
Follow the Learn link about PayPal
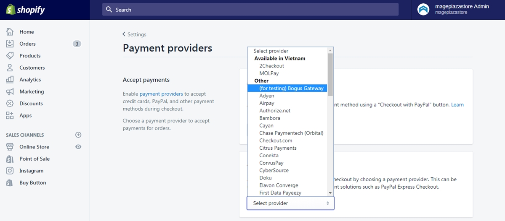coord(457,104)
